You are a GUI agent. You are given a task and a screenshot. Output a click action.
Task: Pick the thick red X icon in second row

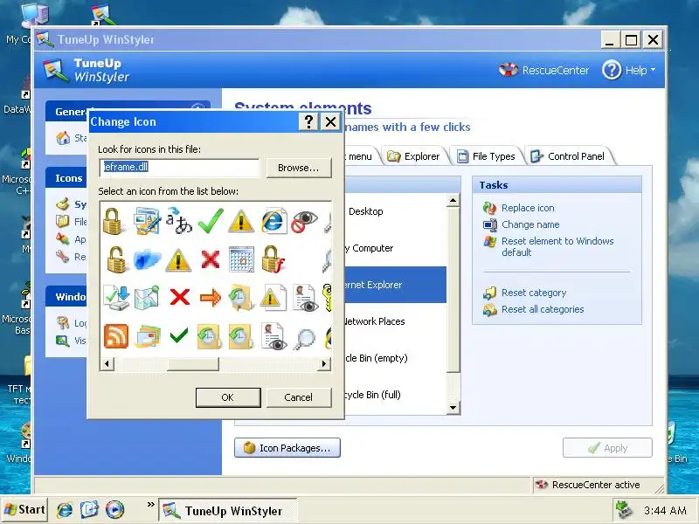(211, 259)
